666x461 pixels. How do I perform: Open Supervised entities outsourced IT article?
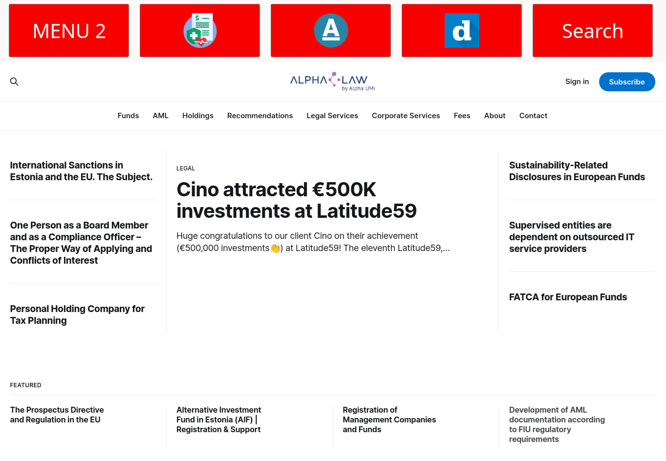[572, 237]
